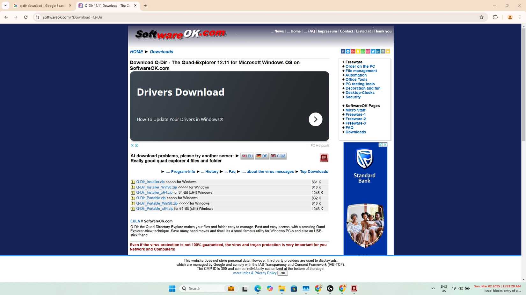Click the Instagram share icon
This screenshot has height=295, width=526.
point(368,51)
